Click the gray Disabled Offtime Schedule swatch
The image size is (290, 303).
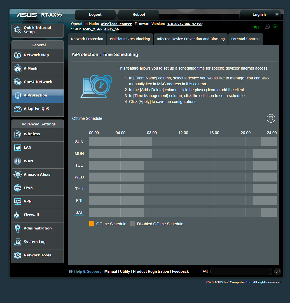pos(132,224)
